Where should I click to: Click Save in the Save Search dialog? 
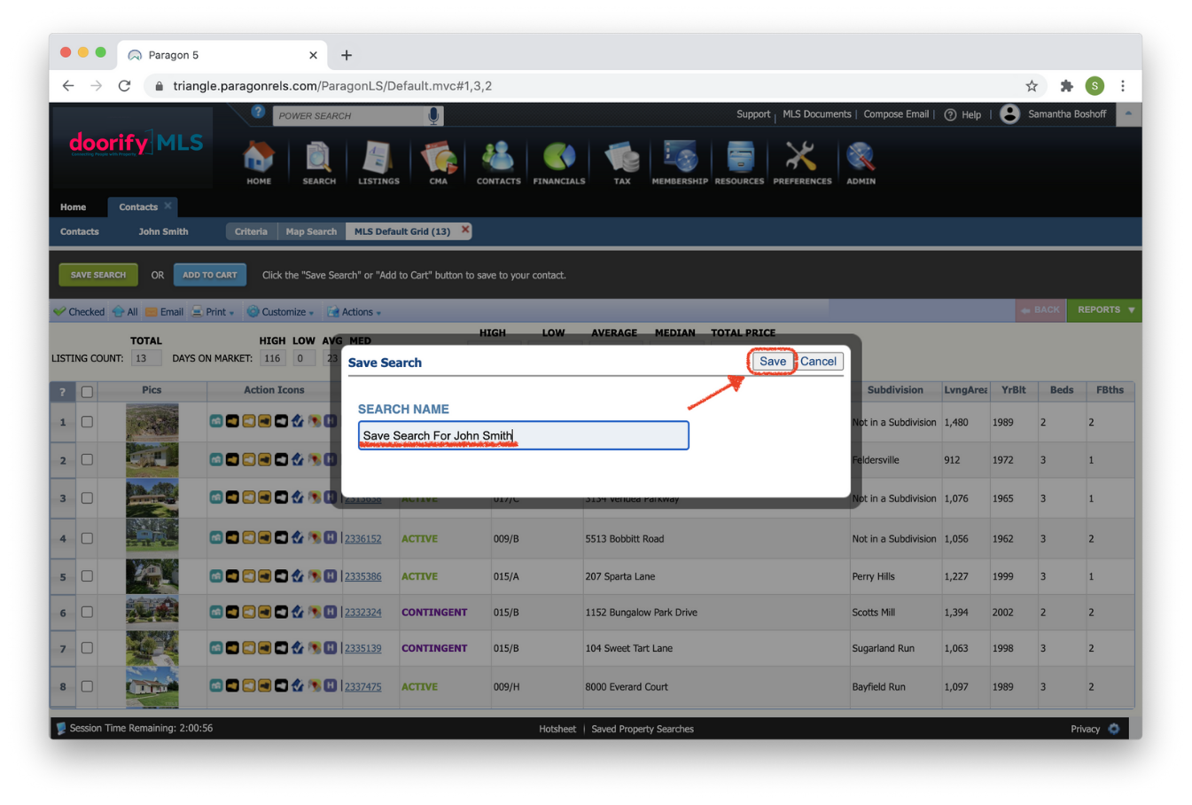pos(772,361)
